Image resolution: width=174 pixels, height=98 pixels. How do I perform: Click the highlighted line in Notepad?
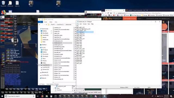click(x=85, y=32)
